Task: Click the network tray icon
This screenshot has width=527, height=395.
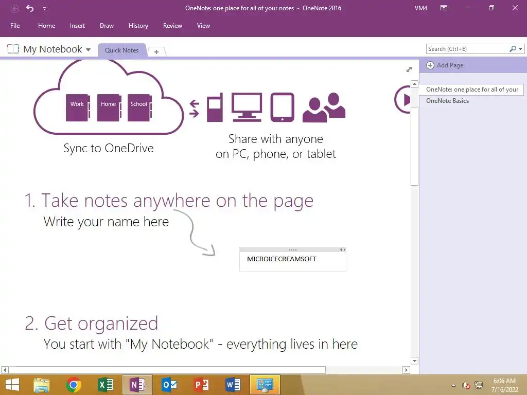Action: click(479, 385)
